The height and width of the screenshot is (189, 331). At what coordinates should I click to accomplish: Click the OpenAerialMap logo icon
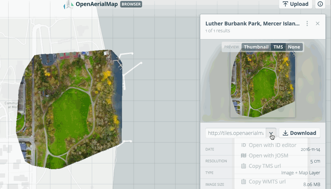[68, 4]
